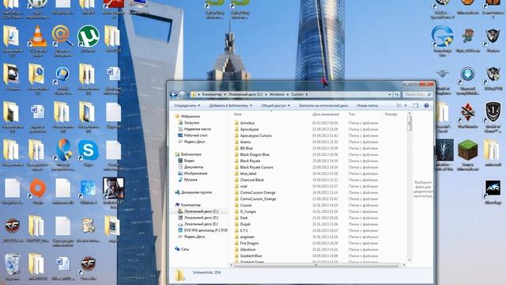This screenshot has width=506, height=285.
Task: Go back with the Explorer Back arrow
Action: tap(174, 94)
